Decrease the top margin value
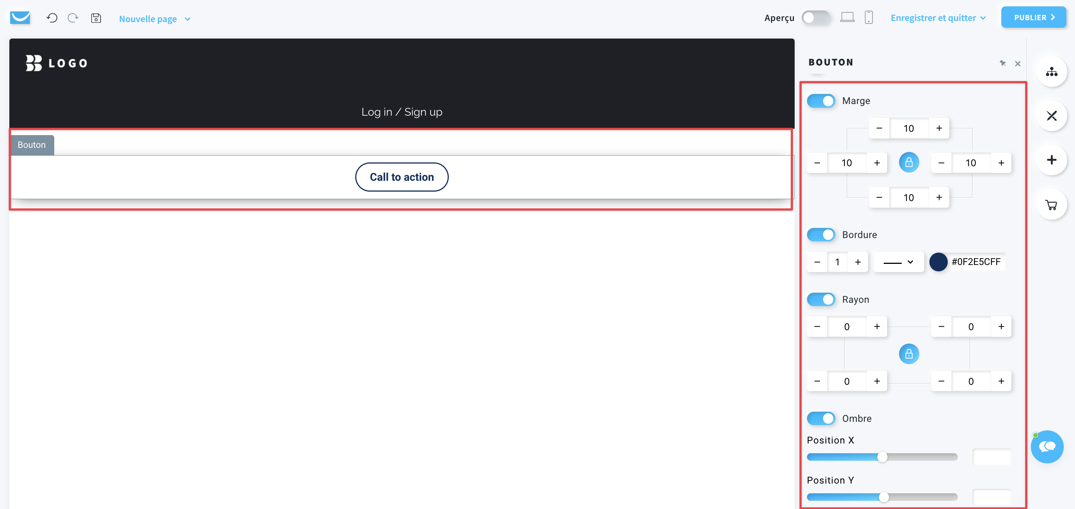 (879, 128)
